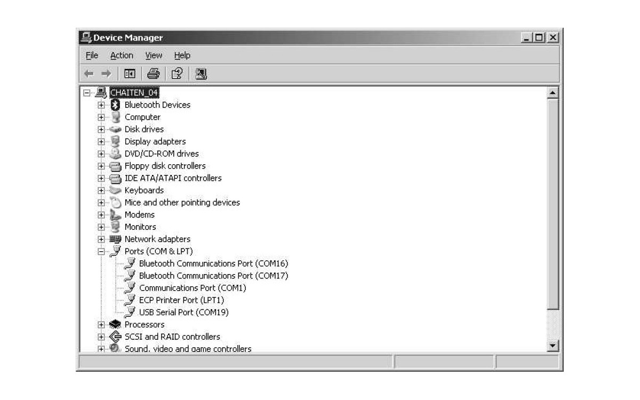
Task: Click the DVD/CD-ROM drives icon
Action: [115, 154]
